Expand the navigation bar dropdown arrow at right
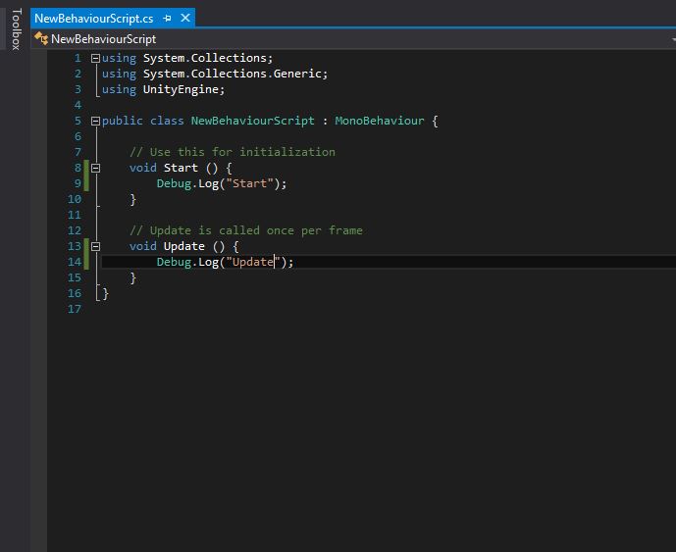The height and width of the screenshot is (552, 676). click(x=670, y=39)
